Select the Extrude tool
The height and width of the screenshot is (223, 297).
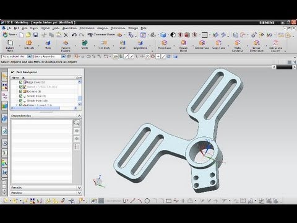coord(29,45)
